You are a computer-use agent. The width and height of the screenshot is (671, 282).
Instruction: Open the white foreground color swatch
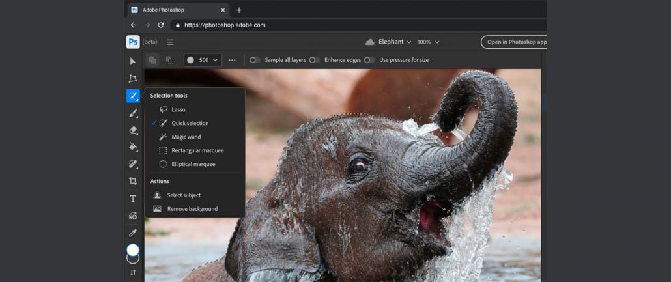tap(133, 250)
